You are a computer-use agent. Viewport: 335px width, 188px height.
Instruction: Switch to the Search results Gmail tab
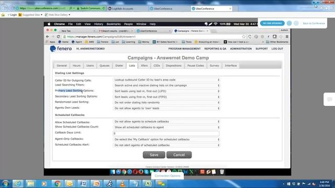(115, 31)
